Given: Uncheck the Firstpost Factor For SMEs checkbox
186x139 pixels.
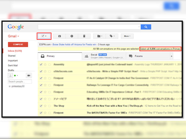Looking at the screenshot, I should tap(41, 113).
